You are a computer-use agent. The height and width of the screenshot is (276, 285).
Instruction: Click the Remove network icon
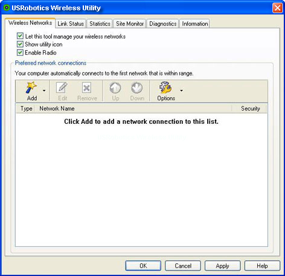click(x=86, y=88)
